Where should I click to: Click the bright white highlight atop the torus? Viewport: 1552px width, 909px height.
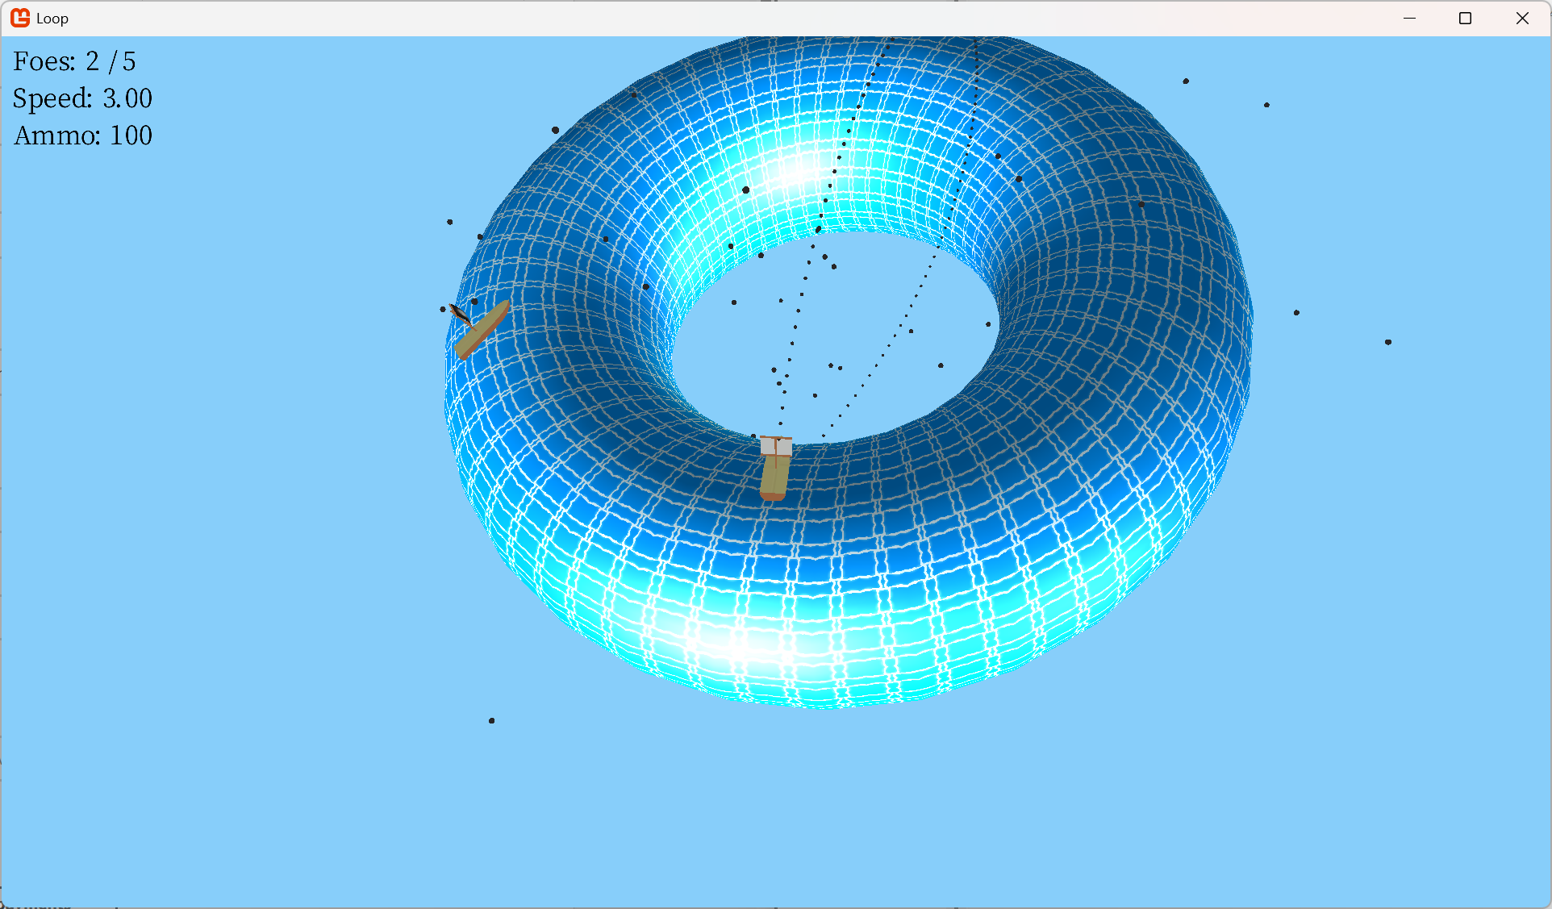click(797, 172)
